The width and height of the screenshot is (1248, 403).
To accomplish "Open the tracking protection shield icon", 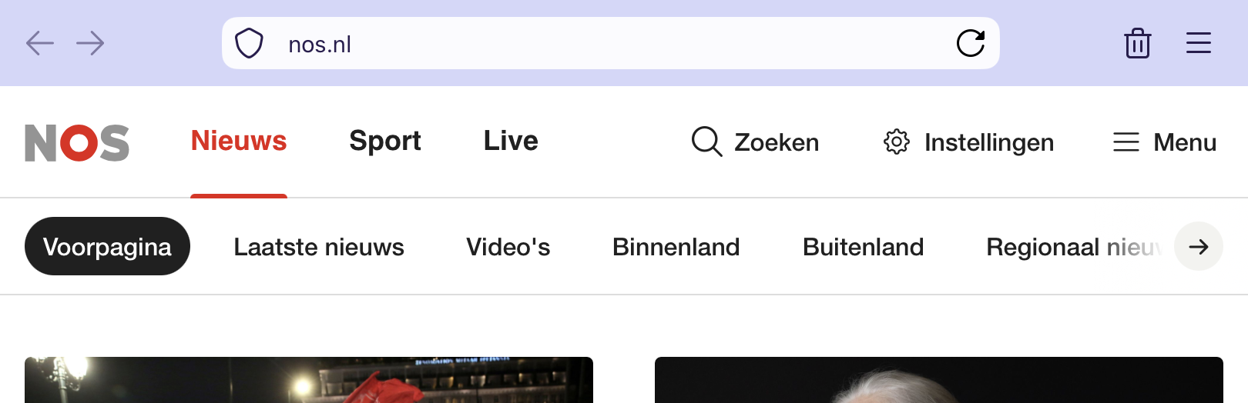I will click(x=249, y=43).
